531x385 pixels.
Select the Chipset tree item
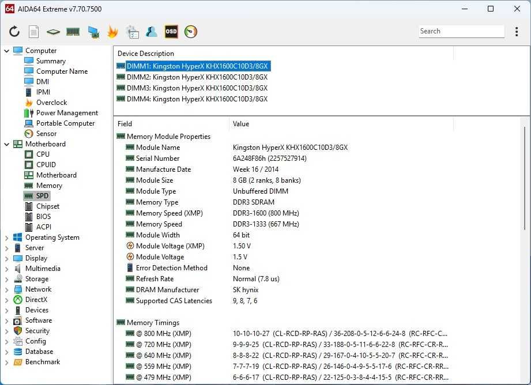click(48, 206)
